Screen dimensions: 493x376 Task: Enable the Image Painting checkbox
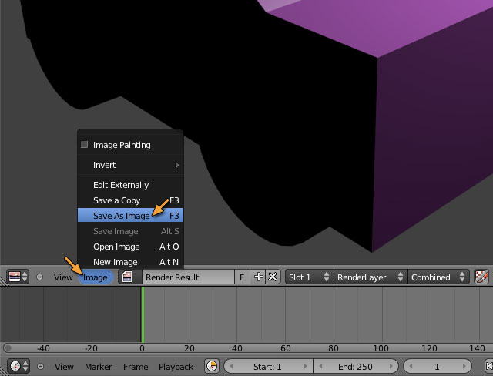(85, 145)
